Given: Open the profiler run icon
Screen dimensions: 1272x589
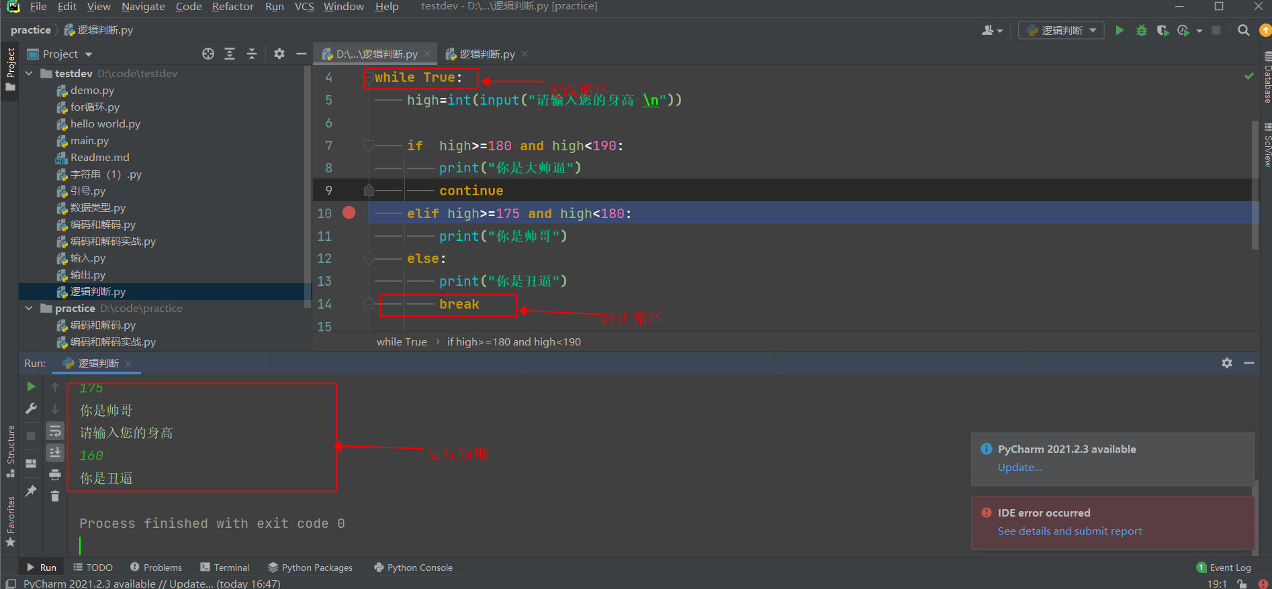Looking at the screenshot, I should tap(1183, 30).
